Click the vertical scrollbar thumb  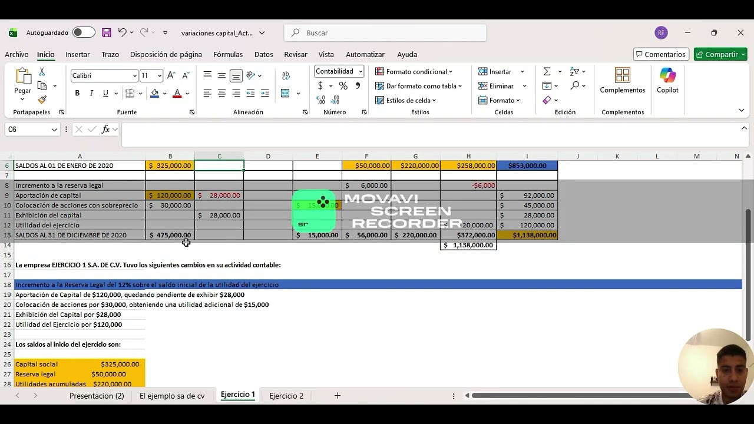749,274
